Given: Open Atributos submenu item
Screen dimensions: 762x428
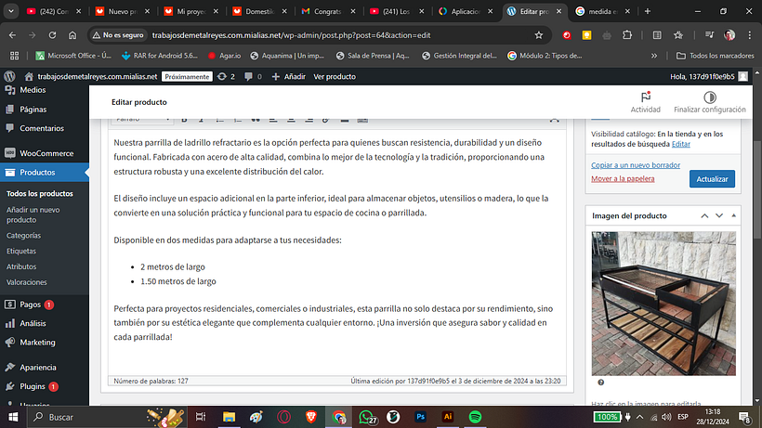Looking at the screenshot, I should pyautogui.click(x=21, y=266).
